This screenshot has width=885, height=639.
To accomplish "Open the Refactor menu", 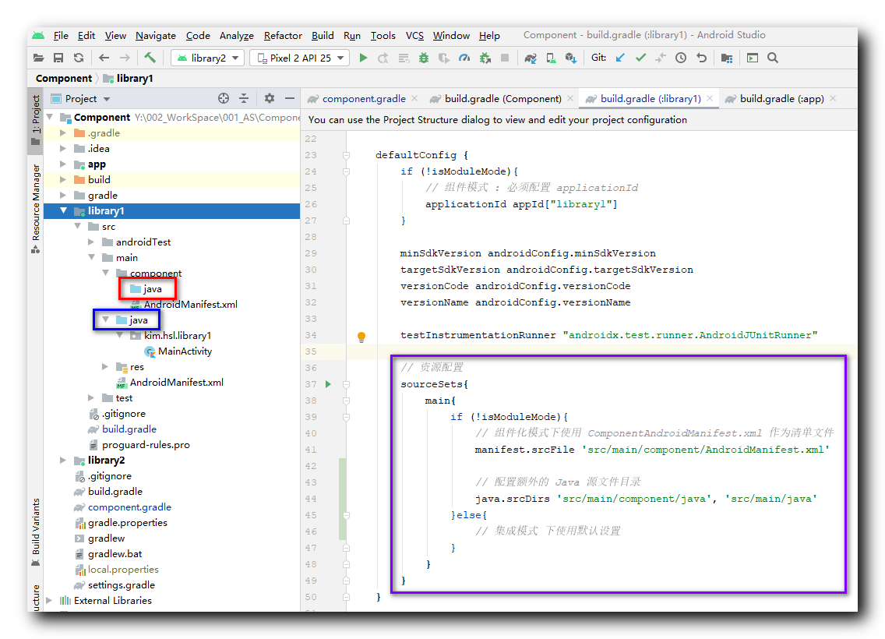I will coord(283,35).
